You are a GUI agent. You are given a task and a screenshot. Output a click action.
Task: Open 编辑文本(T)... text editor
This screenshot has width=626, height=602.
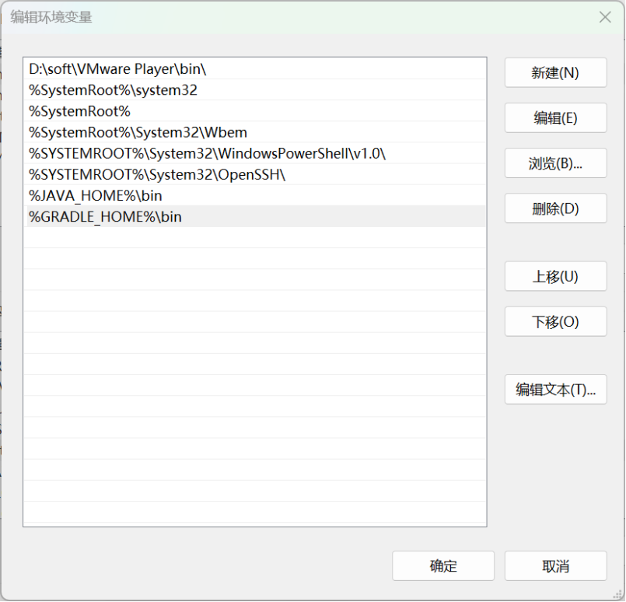click(x=555, y=390)
